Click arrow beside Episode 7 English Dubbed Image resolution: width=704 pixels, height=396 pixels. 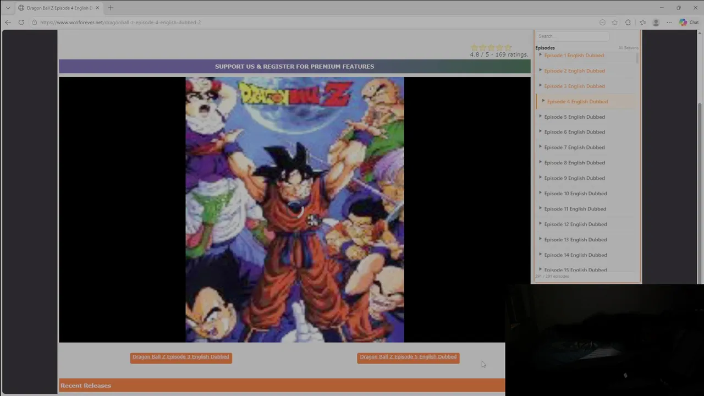point(540,147)
